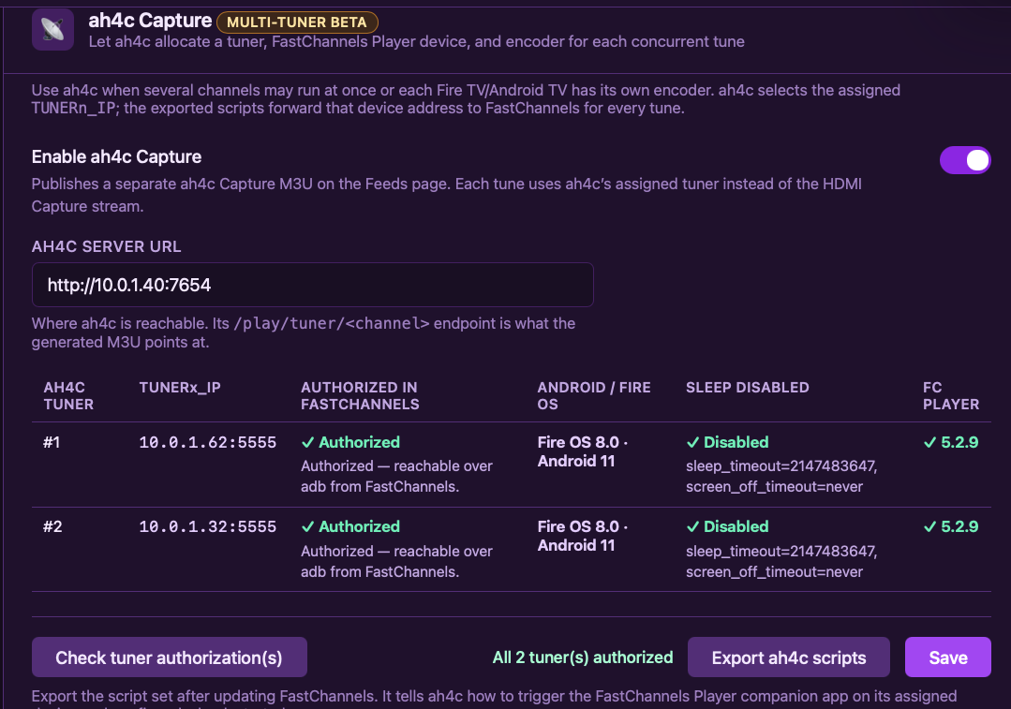
Task: Click the AH4C Server URL input field
Action: pyautogui.click(x=313, y=285)
